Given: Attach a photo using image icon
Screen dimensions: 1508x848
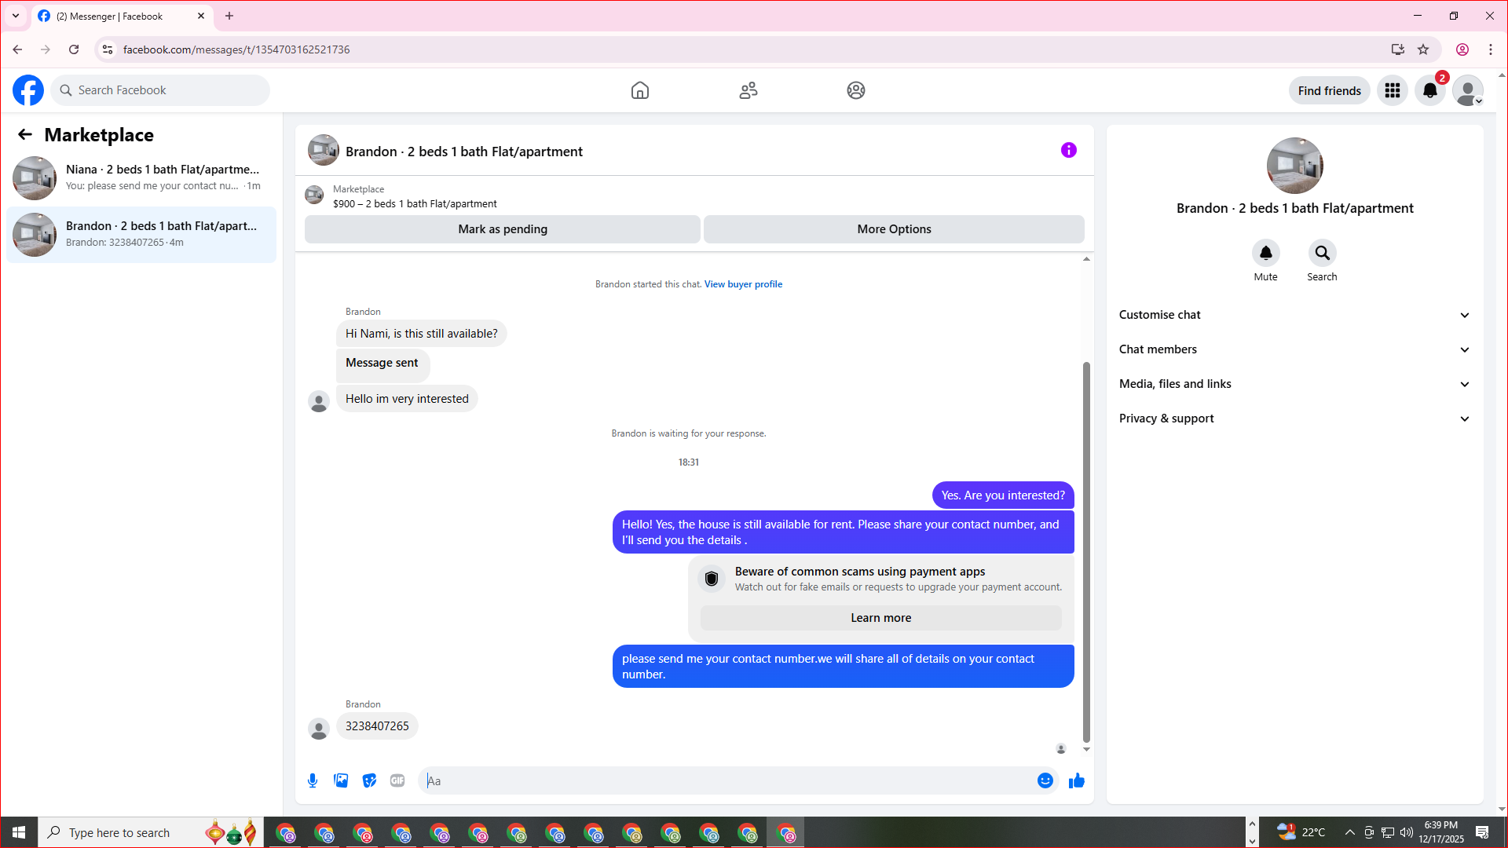Looking at the screenshot, I should 341,780.
